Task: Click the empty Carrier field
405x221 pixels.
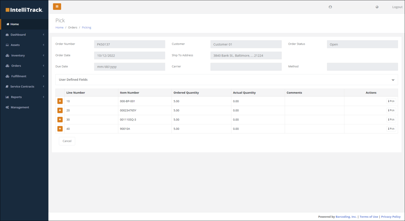Action: pyautogui.click(x=246, y=67)
